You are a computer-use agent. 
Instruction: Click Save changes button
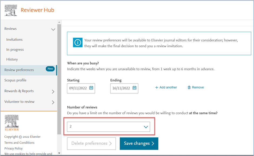[139, 144]
